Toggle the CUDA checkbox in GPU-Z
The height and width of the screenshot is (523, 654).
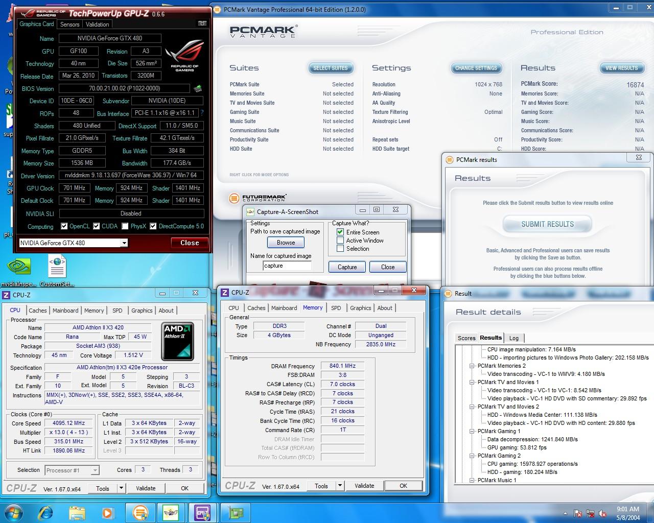coord(96,226)
